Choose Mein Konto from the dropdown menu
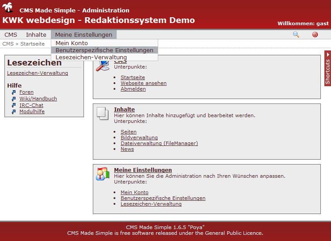The image size is (331, 241). [x=104, y=43]
